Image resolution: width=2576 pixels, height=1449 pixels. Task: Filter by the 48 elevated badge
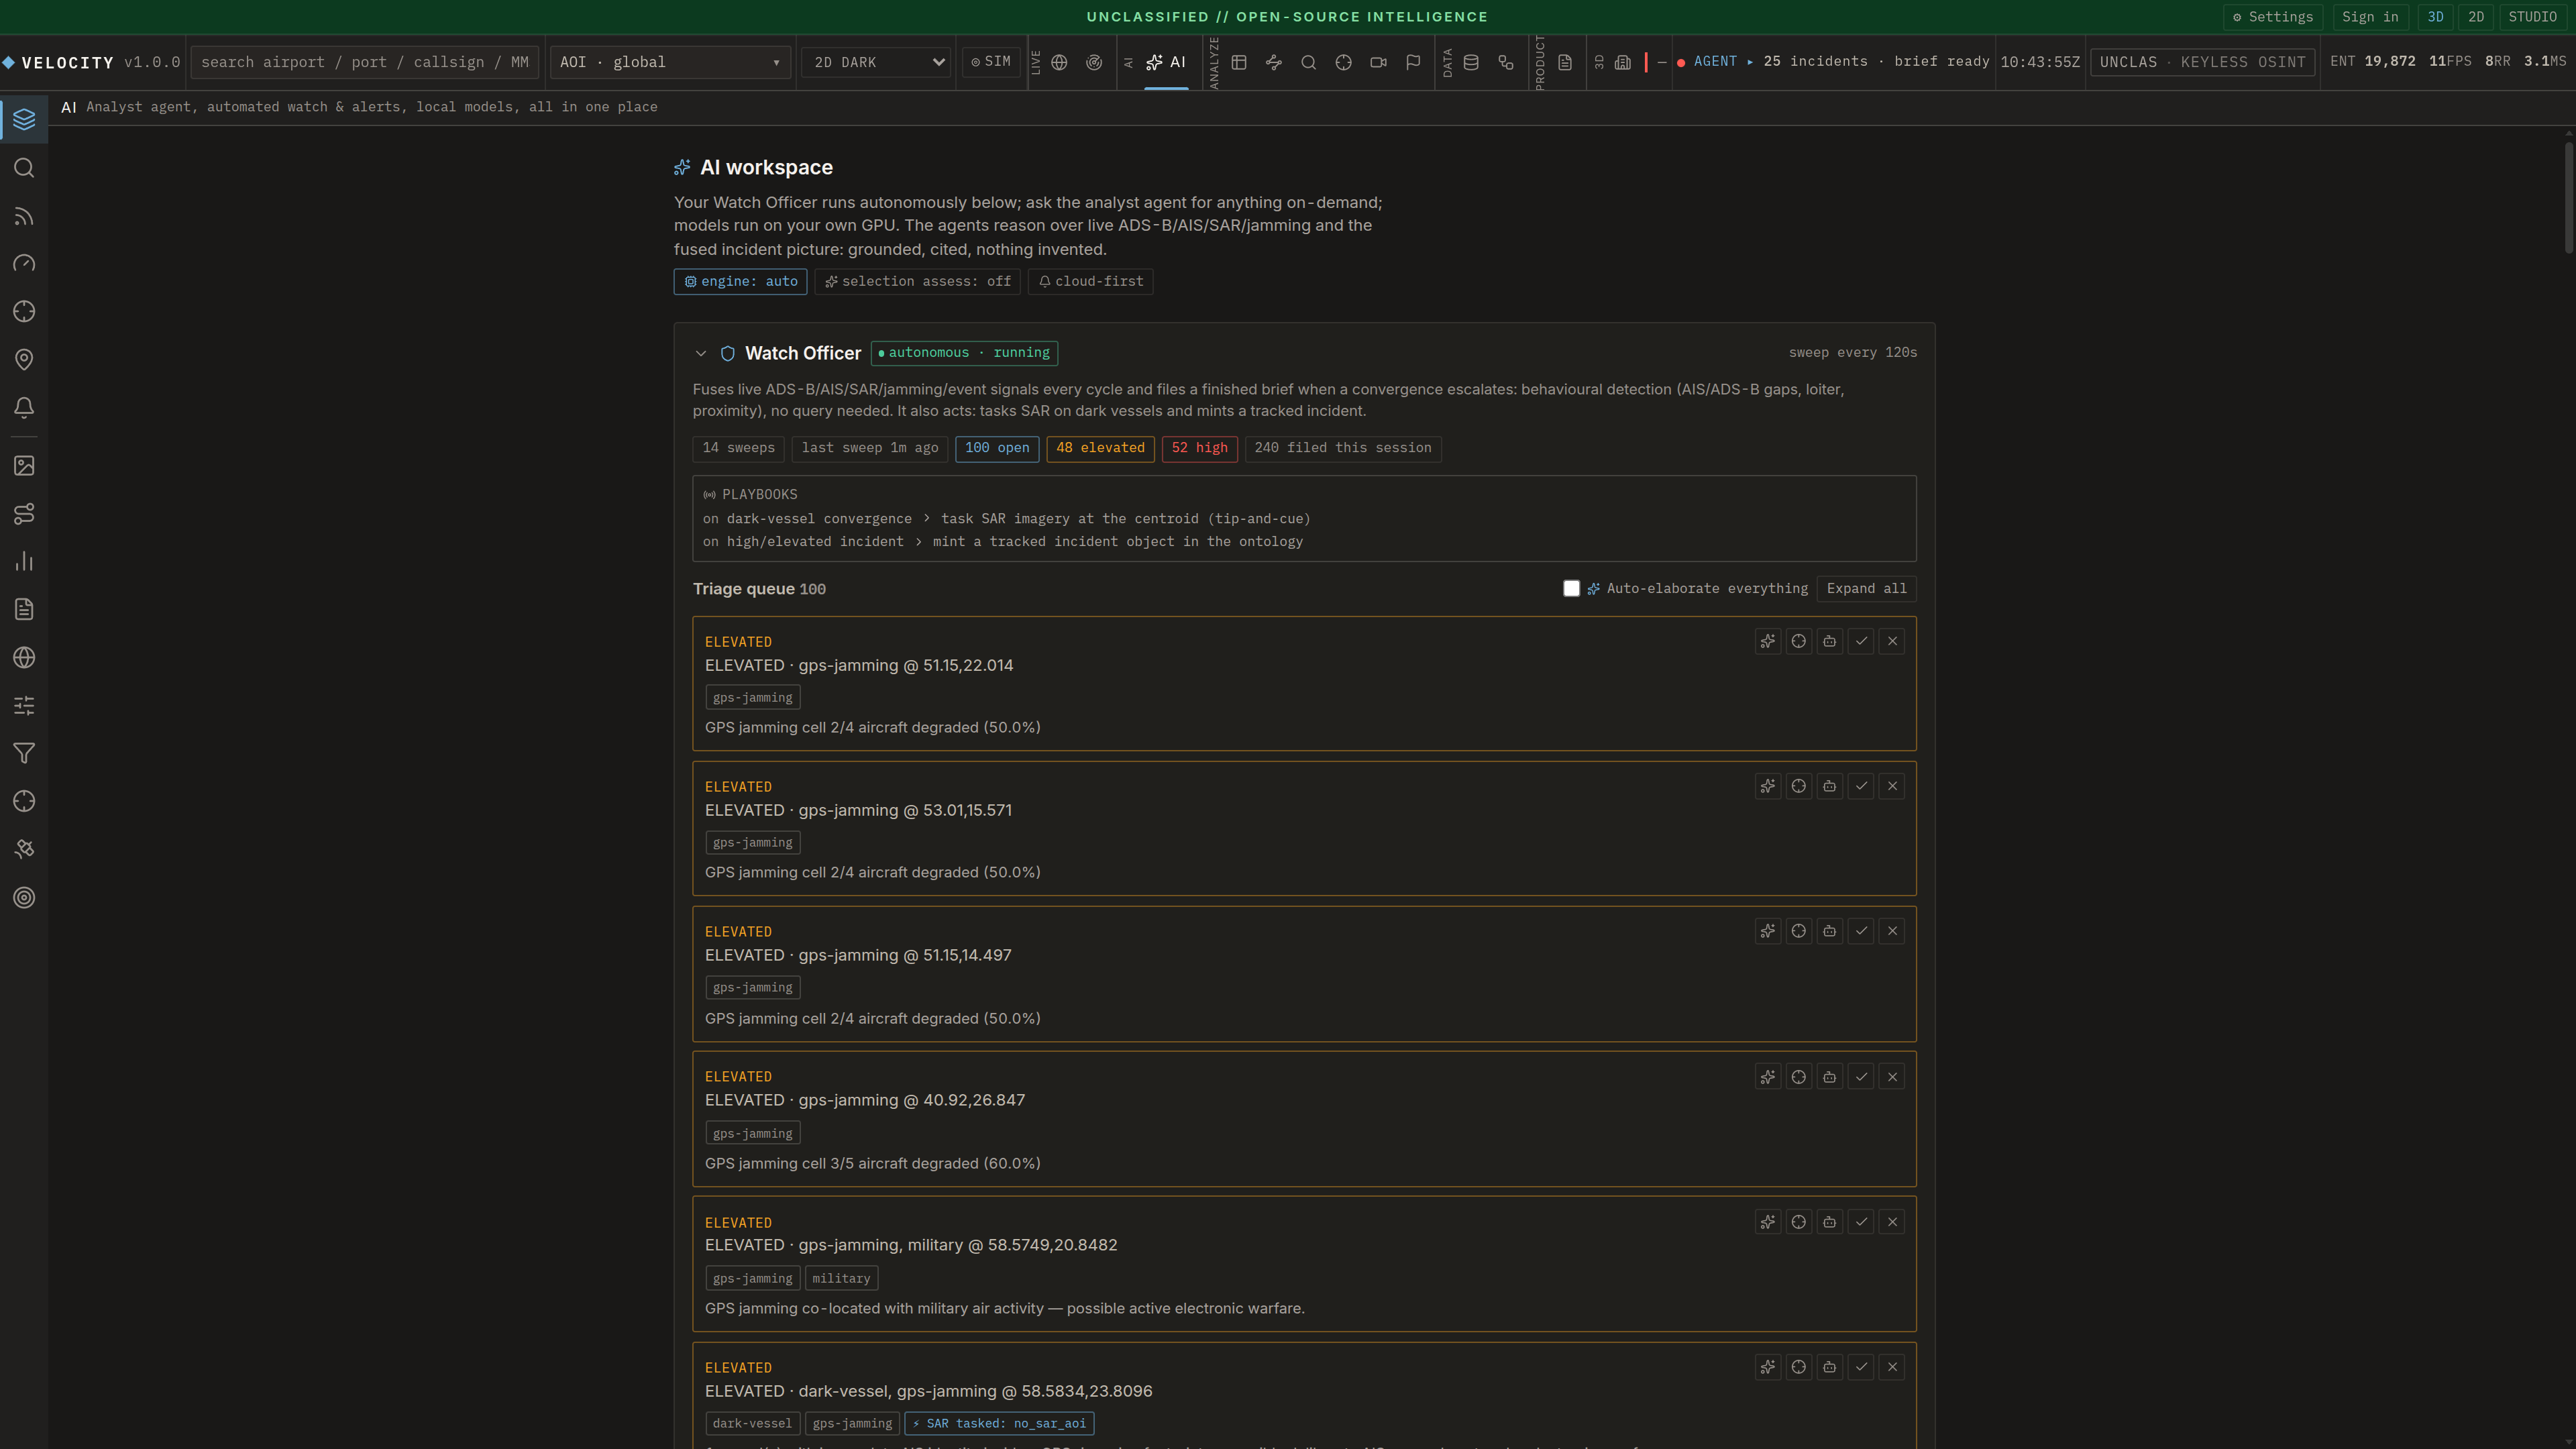(1100, 449)
